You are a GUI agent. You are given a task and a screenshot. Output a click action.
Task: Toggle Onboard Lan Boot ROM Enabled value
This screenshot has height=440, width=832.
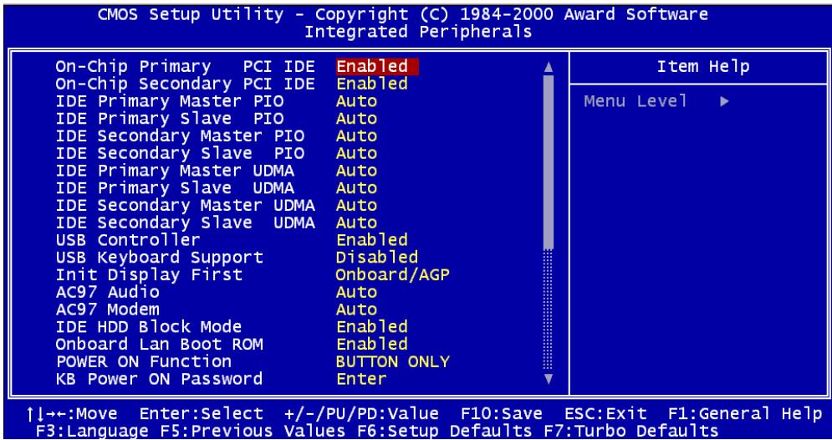(x=372, y=344)
